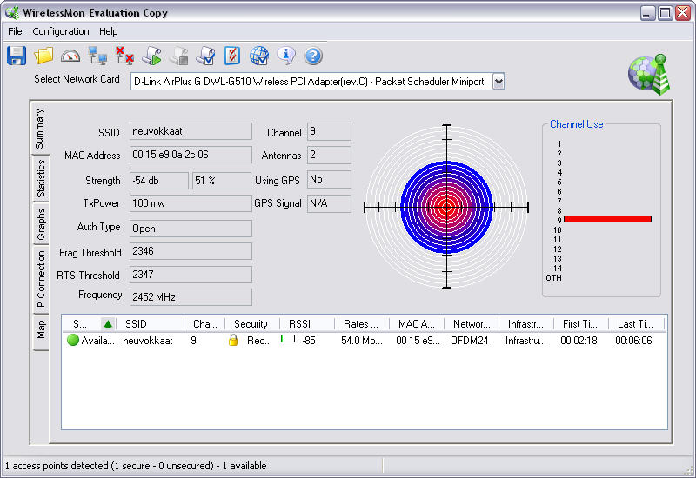Click the green sort arrow column header
The image size is (696, 478).
[108, 324]
